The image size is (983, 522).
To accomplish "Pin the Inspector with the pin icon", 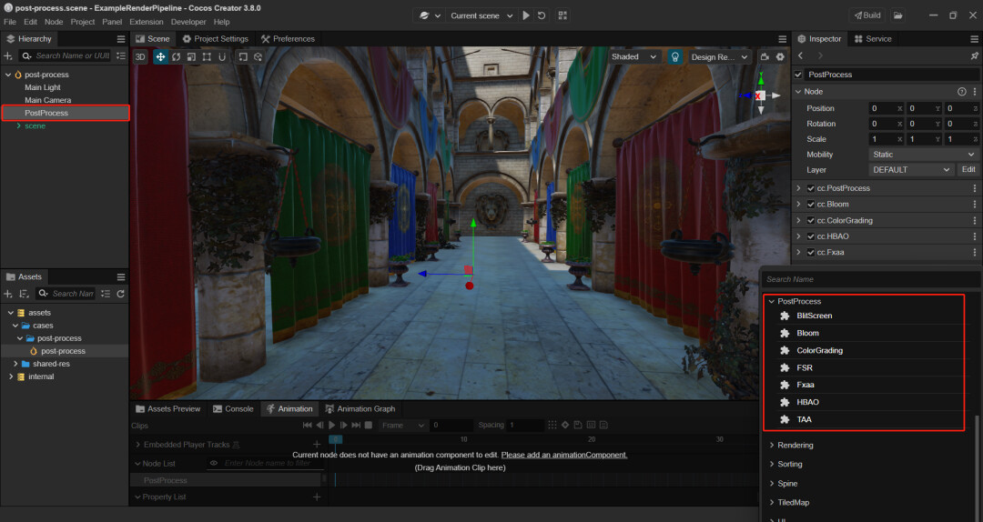I will coord(975,56).
